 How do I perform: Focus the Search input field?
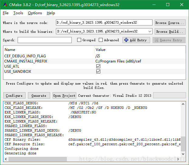45,40
